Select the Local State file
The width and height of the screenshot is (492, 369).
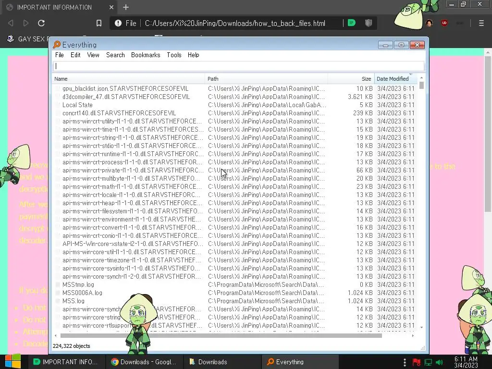point(77,105)
